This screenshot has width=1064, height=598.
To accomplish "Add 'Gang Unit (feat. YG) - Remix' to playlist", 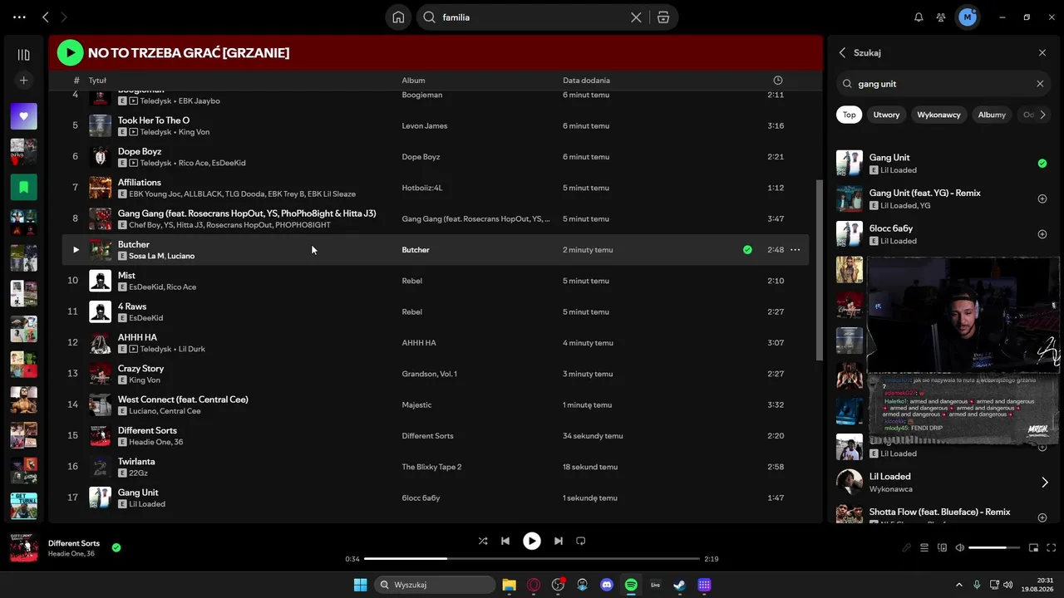I will pyautogui.click(x=1042, y=199).
